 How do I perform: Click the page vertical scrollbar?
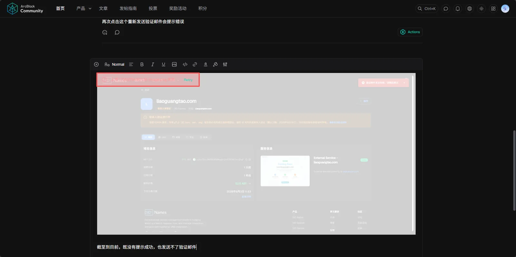pyautogui.click(x=514, y=170)
